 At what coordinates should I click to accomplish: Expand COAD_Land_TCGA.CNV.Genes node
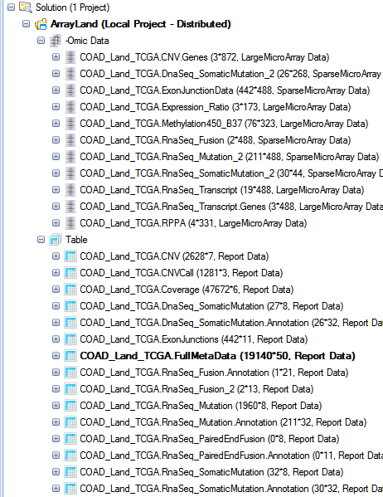tap(56, 57)
